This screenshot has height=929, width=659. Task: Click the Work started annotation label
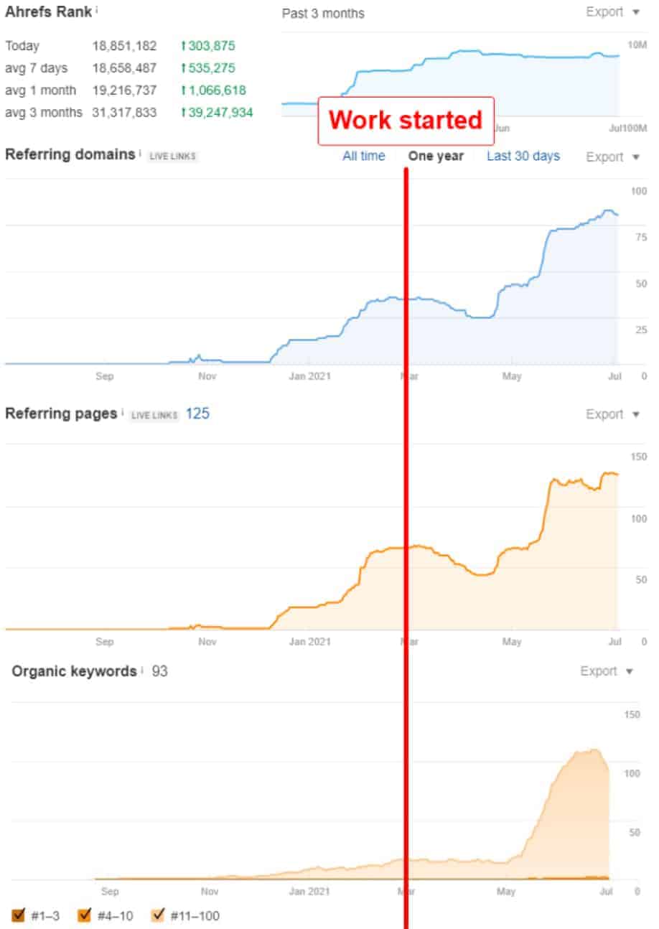click(406, 120)
